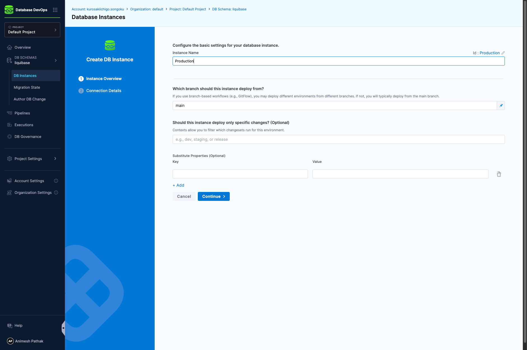Click the substitute property Value field

[x=400, y=174]
